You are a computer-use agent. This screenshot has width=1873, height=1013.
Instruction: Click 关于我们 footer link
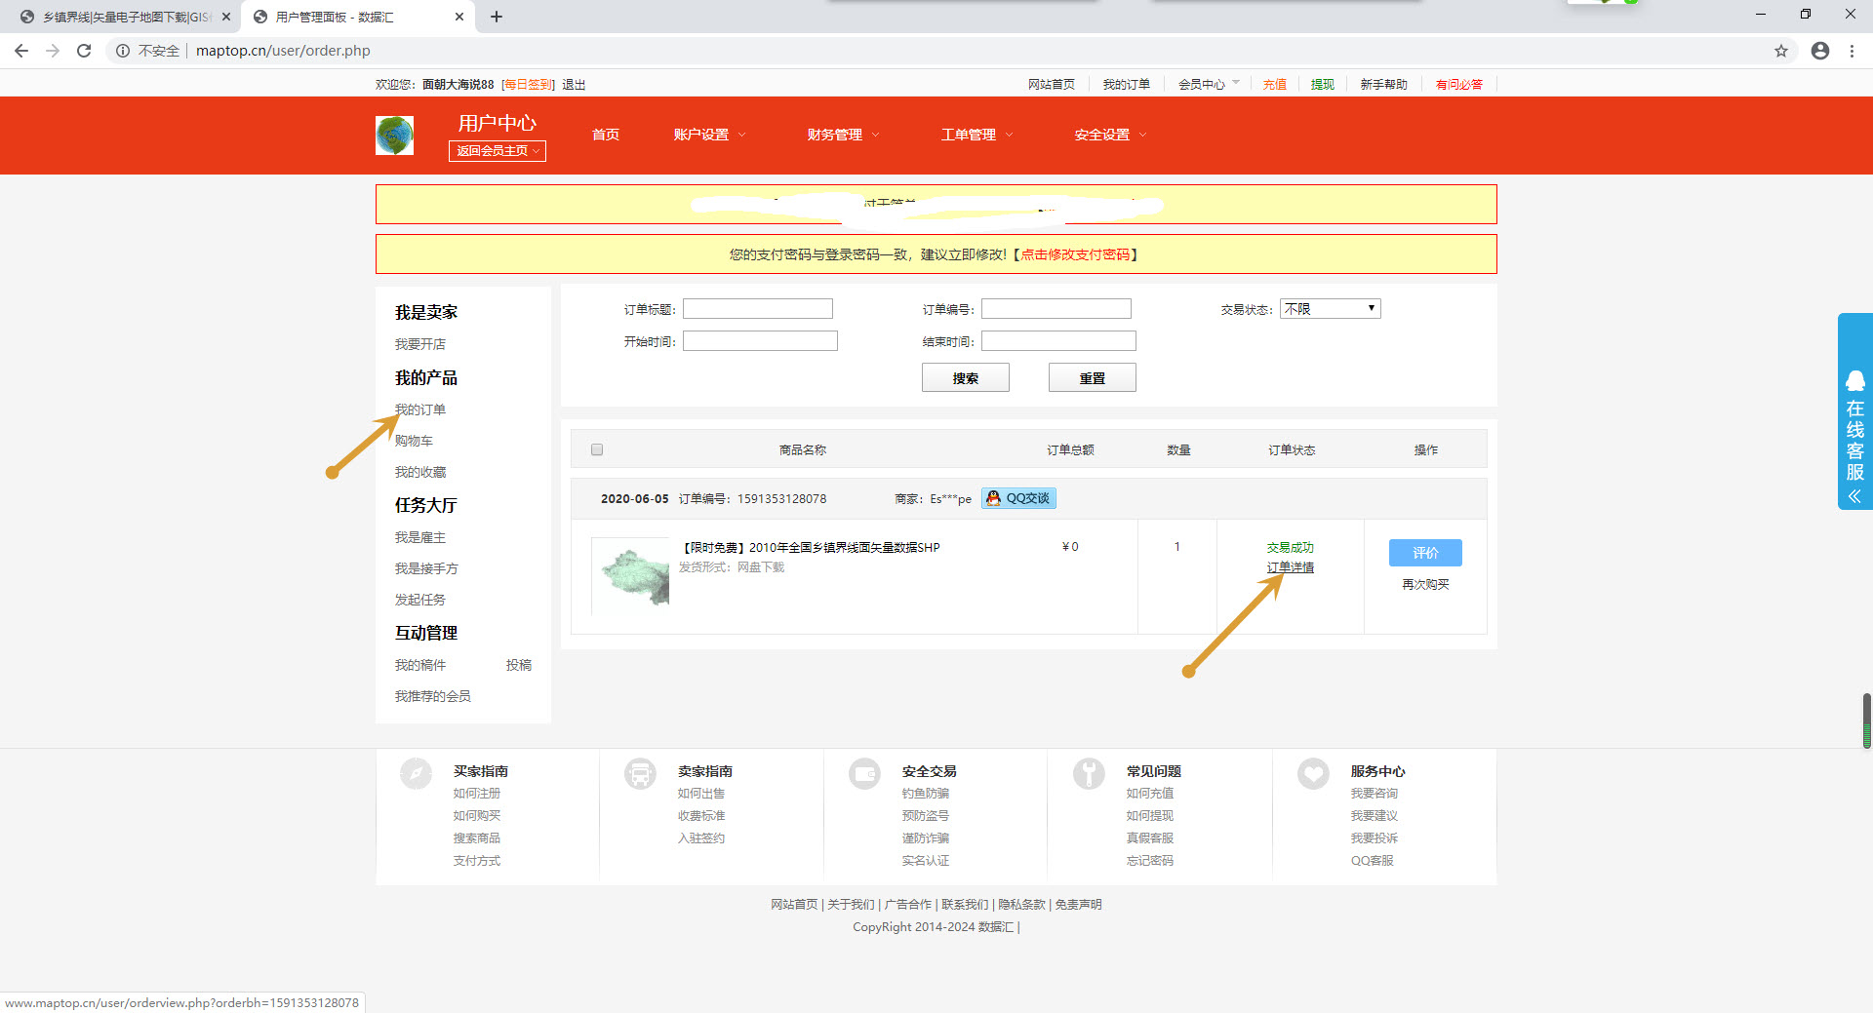click(x=851, y=905)
